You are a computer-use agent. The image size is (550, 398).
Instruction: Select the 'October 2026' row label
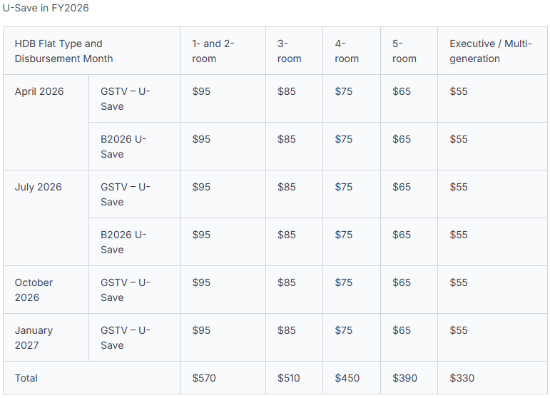(x=34, y=290)
